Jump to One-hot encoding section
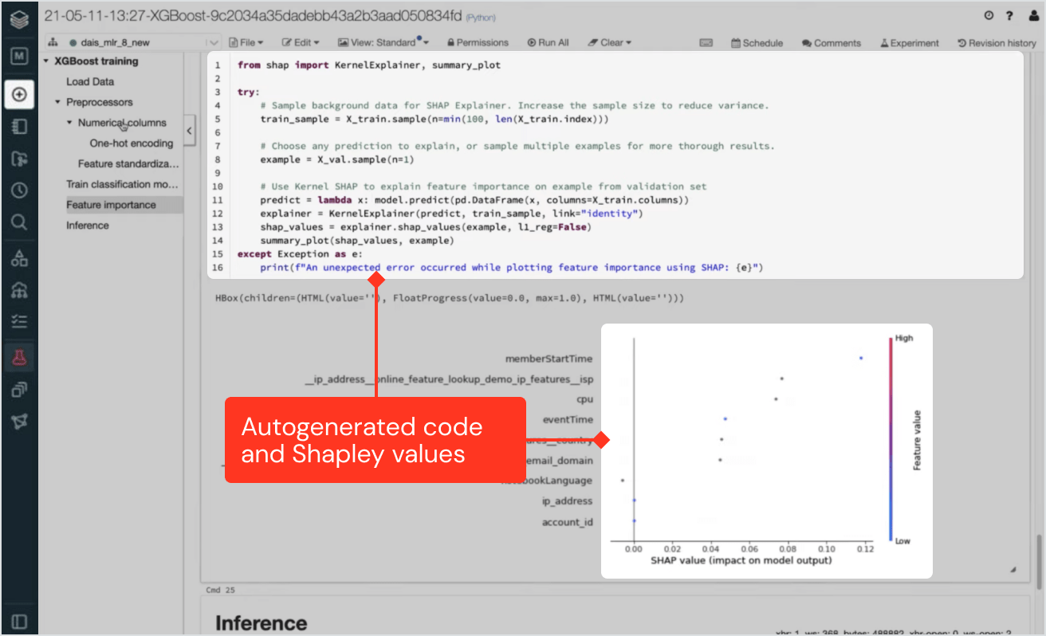The width and height of the screenshot is (1046, 636). (132, 143)
